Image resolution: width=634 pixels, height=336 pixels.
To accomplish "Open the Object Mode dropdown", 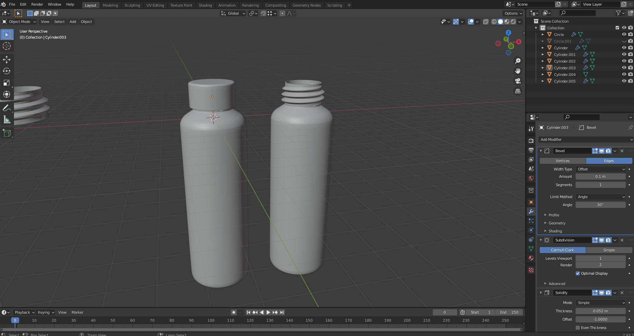I will pos(19,22).
